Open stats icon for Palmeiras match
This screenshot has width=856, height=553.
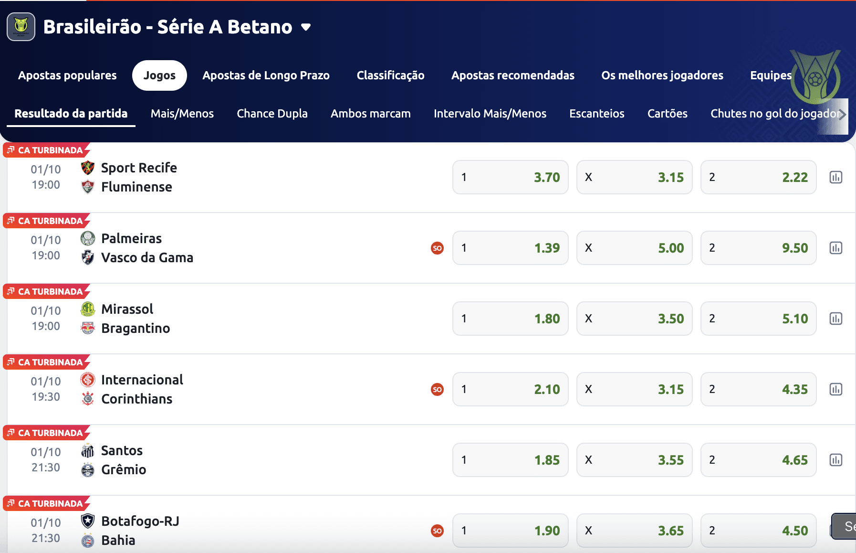point(835,248)
